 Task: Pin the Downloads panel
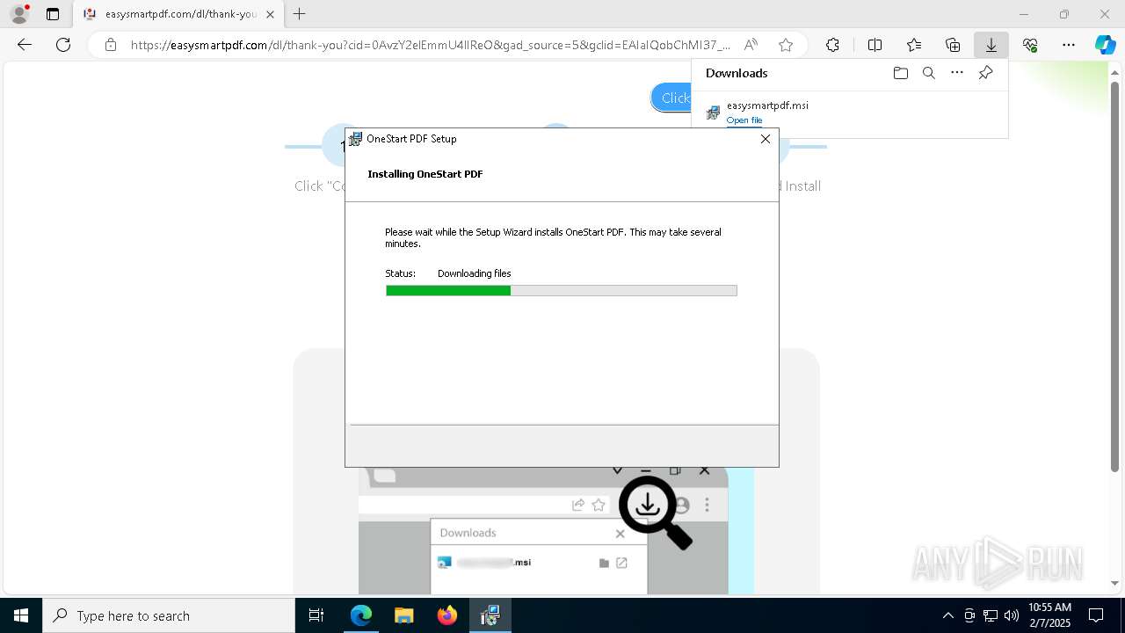click(985, 73)
